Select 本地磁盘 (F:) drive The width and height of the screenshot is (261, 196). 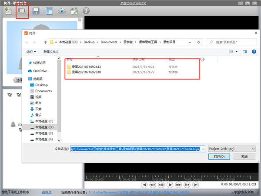[44, 139]
